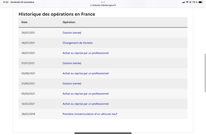206x135 pixels.
Task: Open Achat ou reprise dated 15/02/2021
Action: pyautogui.click(x=85, y=104)
